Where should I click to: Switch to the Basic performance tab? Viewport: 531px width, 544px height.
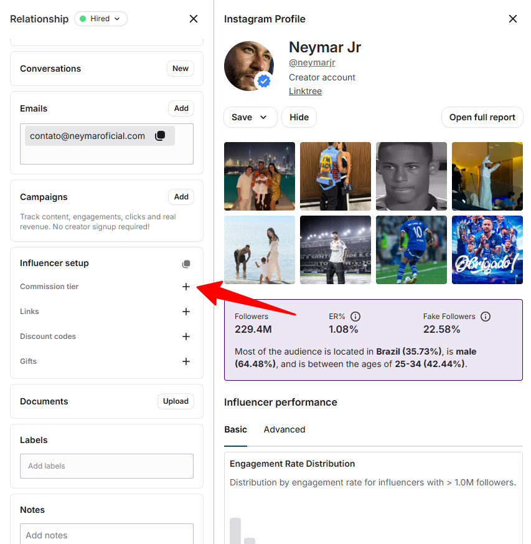tap(235, 429)
